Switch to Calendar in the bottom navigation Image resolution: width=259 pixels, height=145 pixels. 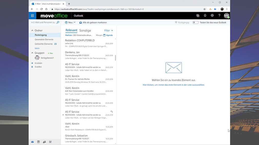(38, 142)
